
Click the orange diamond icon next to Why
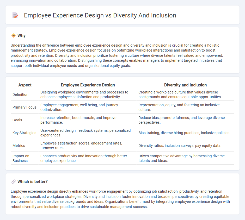click(x=14, y=36)
